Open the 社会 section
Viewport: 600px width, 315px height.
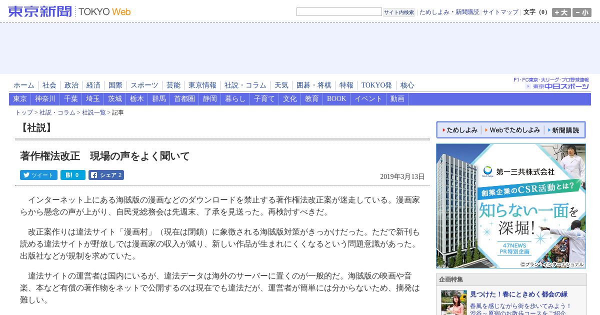tap(49, 85)
